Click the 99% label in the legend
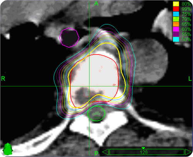Screen dimensions: 193x157 pyautogui.click(x=186, y=9)
